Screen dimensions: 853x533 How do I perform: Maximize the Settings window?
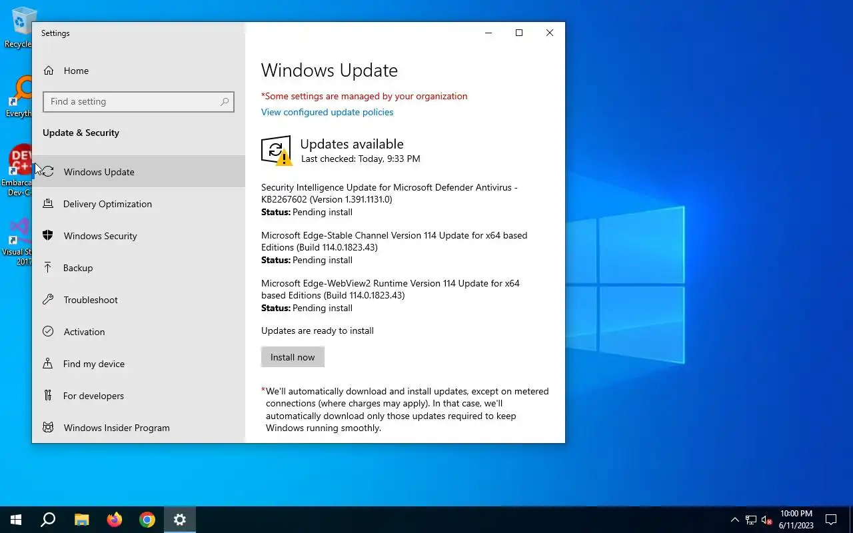(x=519, y=33)
